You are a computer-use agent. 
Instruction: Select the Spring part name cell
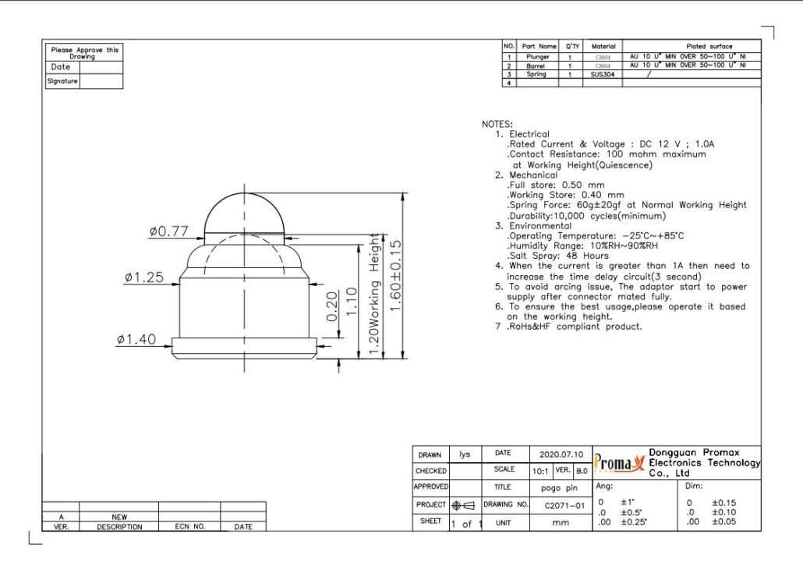click(536, 74)
